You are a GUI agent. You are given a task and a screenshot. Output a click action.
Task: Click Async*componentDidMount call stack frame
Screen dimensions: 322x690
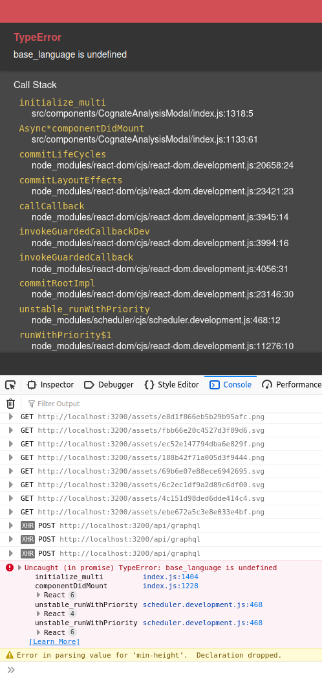click(x=81, y=128)
